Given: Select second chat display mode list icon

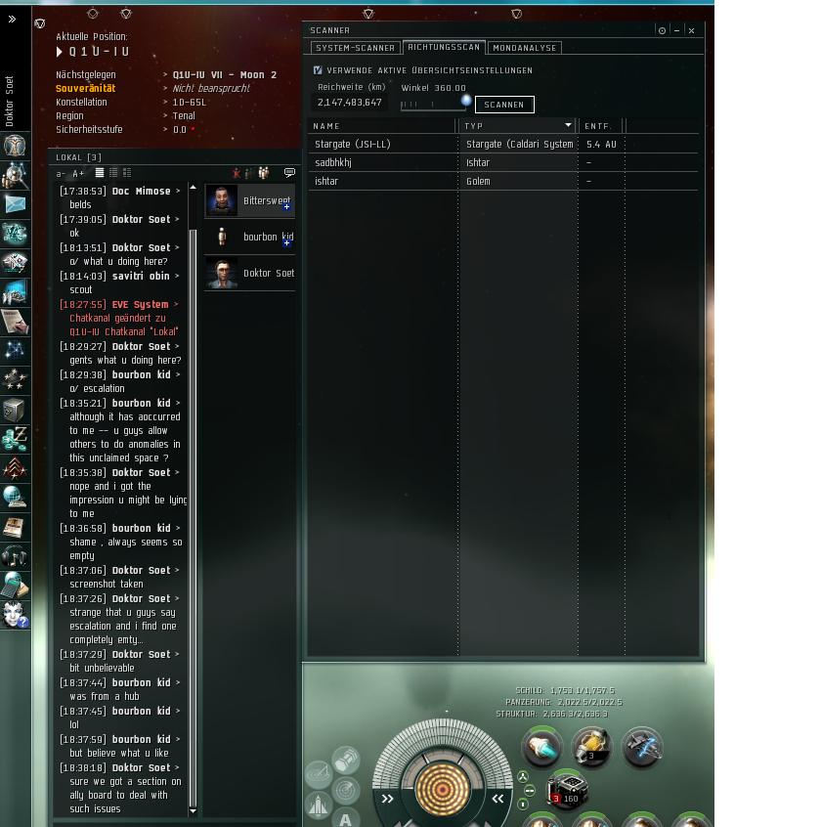Looking at the screenshot, I should click(113, 172).
